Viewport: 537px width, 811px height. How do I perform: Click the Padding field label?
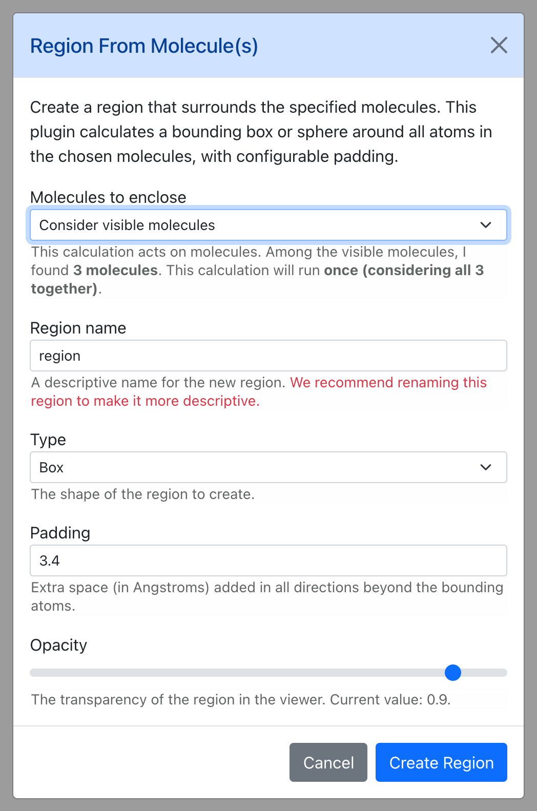point(60,533)
